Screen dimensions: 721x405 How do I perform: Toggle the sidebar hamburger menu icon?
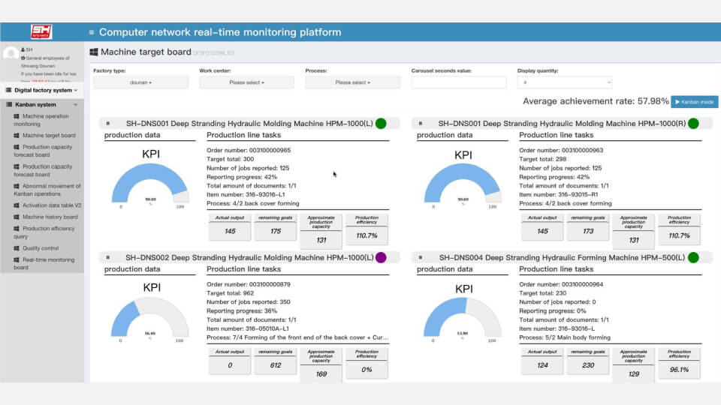tap(92, 32)
